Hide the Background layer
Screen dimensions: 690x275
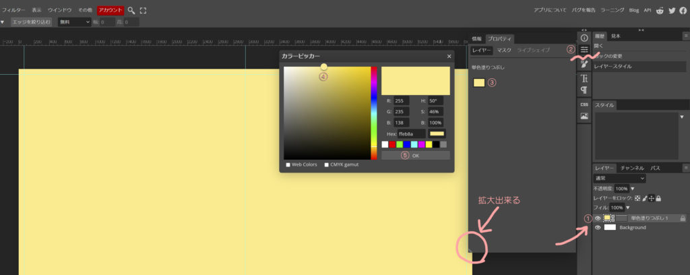pyautogui.click(x=597, y=228)
